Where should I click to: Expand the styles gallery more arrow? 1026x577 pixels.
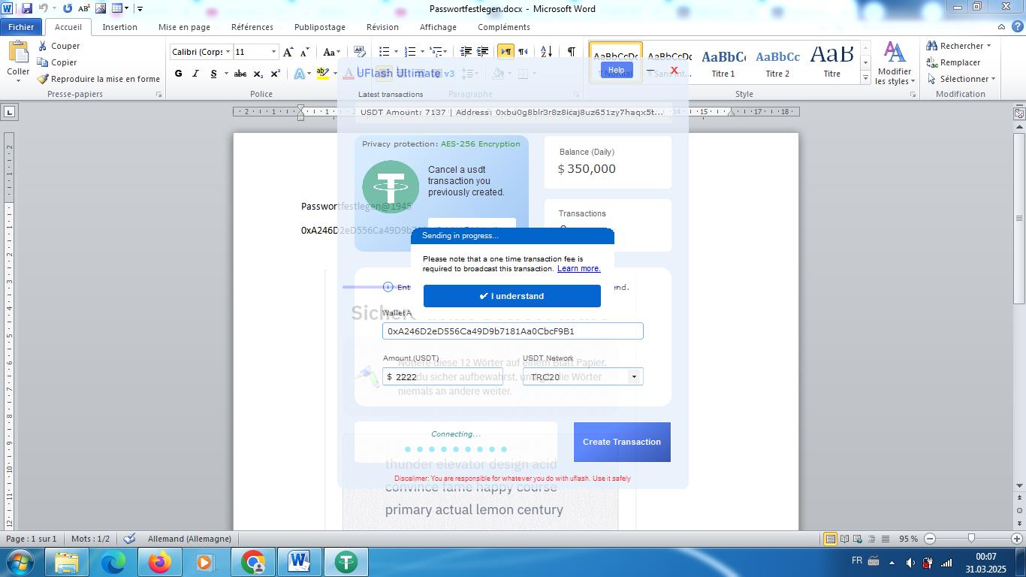tap(865, 77)
